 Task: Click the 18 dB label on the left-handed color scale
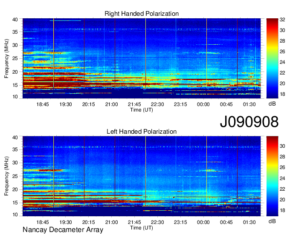point(282,210)
